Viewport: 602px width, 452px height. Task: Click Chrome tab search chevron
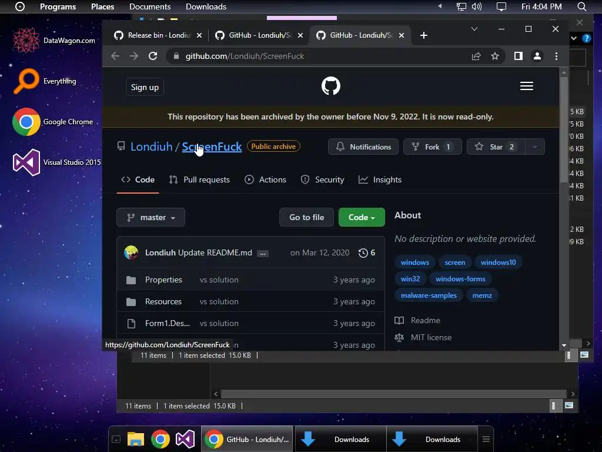tap(474, 29)
